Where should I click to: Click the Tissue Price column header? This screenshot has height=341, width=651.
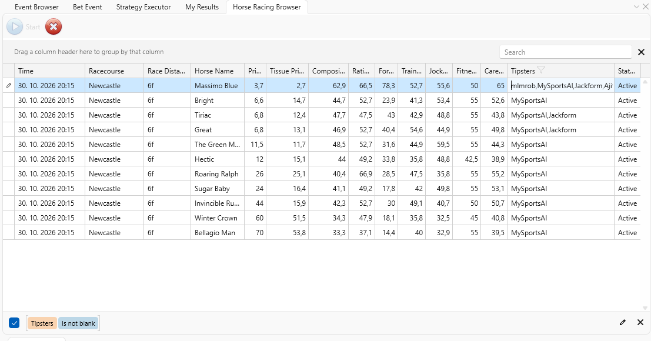[288, 71]
